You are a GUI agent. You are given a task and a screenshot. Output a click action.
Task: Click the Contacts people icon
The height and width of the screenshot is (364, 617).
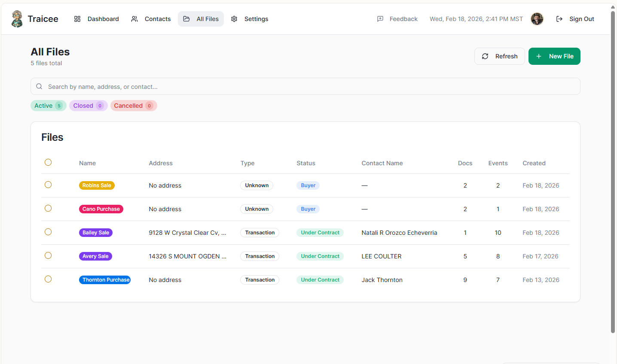134,19
